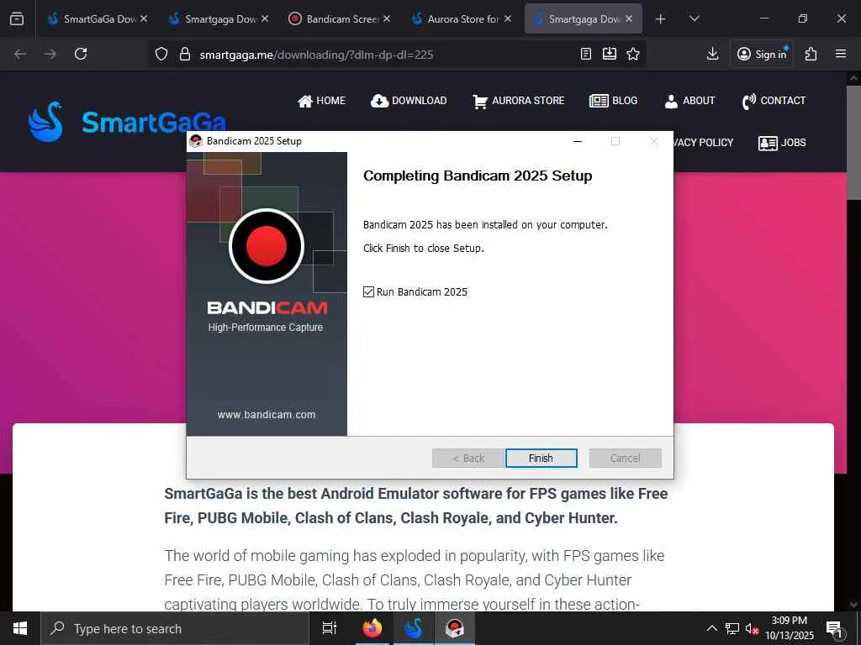This screenshot has width=861, height=645.
Task: Open Windows Start menu
Action: point(20,628)
